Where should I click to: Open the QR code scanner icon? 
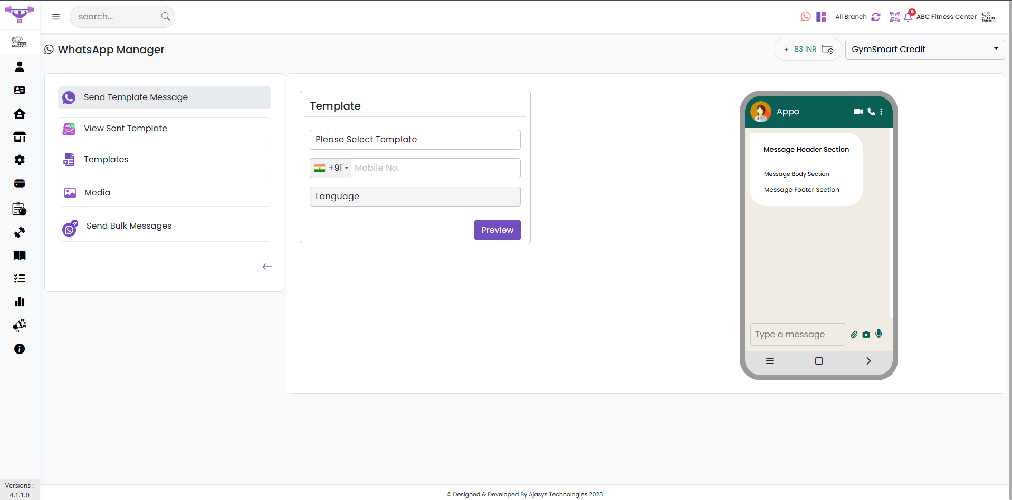(x=894, y=17)
